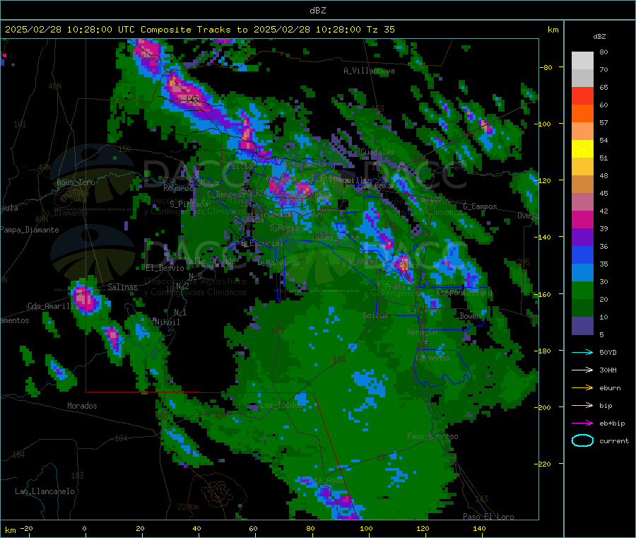The image size is (636, 538).
Task: Click the Soitue map label
Action: point(375,315)
